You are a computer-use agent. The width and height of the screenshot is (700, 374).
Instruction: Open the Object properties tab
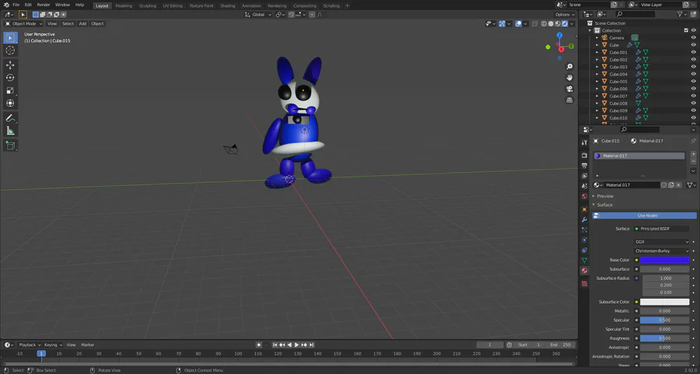(x=584, y=209)
